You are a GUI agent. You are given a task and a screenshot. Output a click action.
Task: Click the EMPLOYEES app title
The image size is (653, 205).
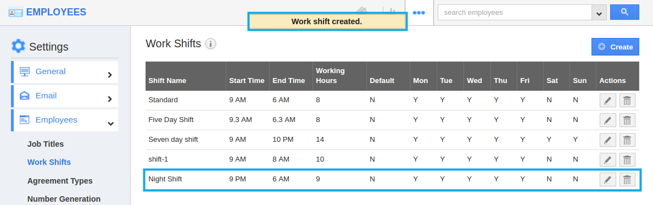(x=56, y=12)
